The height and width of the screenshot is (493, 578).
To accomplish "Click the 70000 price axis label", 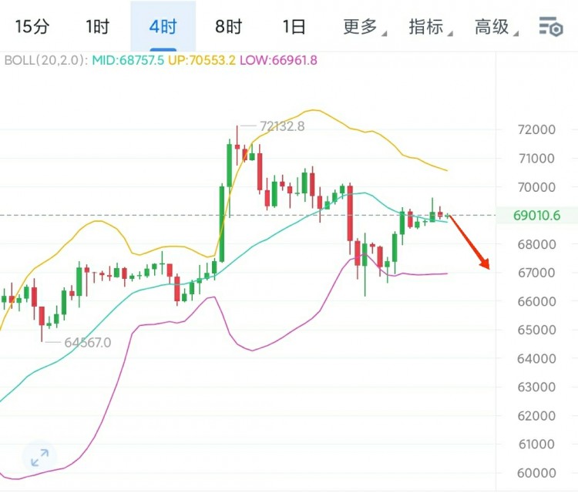I will click(536, 187).
